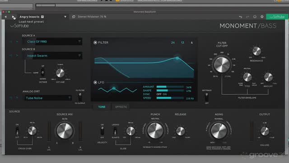Select the 24 dB filter slope
The width and height of the screenshot is (289, 163).
(172, 43)
